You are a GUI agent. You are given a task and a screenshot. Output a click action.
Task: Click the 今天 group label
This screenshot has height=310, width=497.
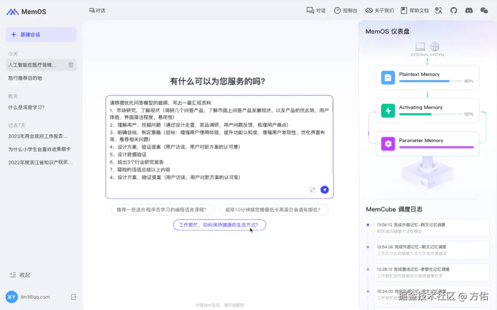point(13,54)
